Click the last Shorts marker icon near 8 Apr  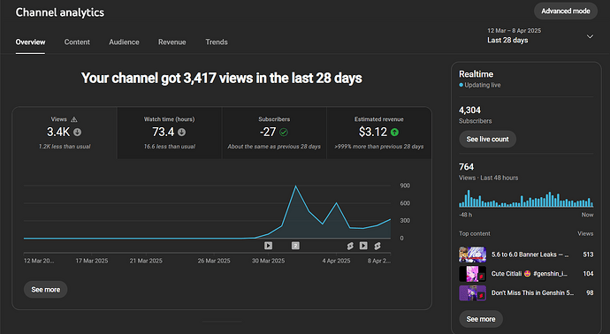click(377, 246)
